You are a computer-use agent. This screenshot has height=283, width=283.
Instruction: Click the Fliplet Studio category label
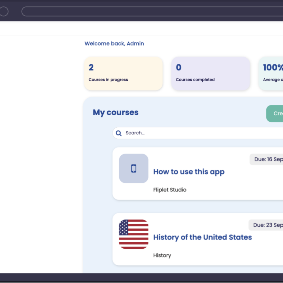tap(170, 190)
